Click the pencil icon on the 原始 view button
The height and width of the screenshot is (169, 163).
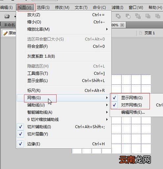click(x=5, y=33)
